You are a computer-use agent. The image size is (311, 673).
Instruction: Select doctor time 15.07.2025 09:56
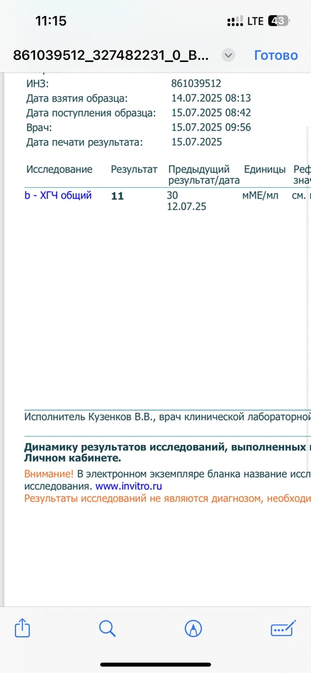pos(211,127)
